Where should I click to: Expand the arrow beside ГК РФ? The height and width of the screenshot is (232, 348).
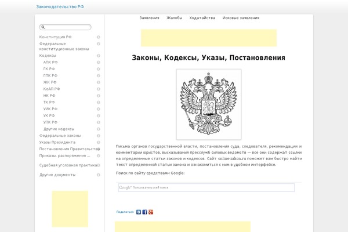(x=99, y=69)
